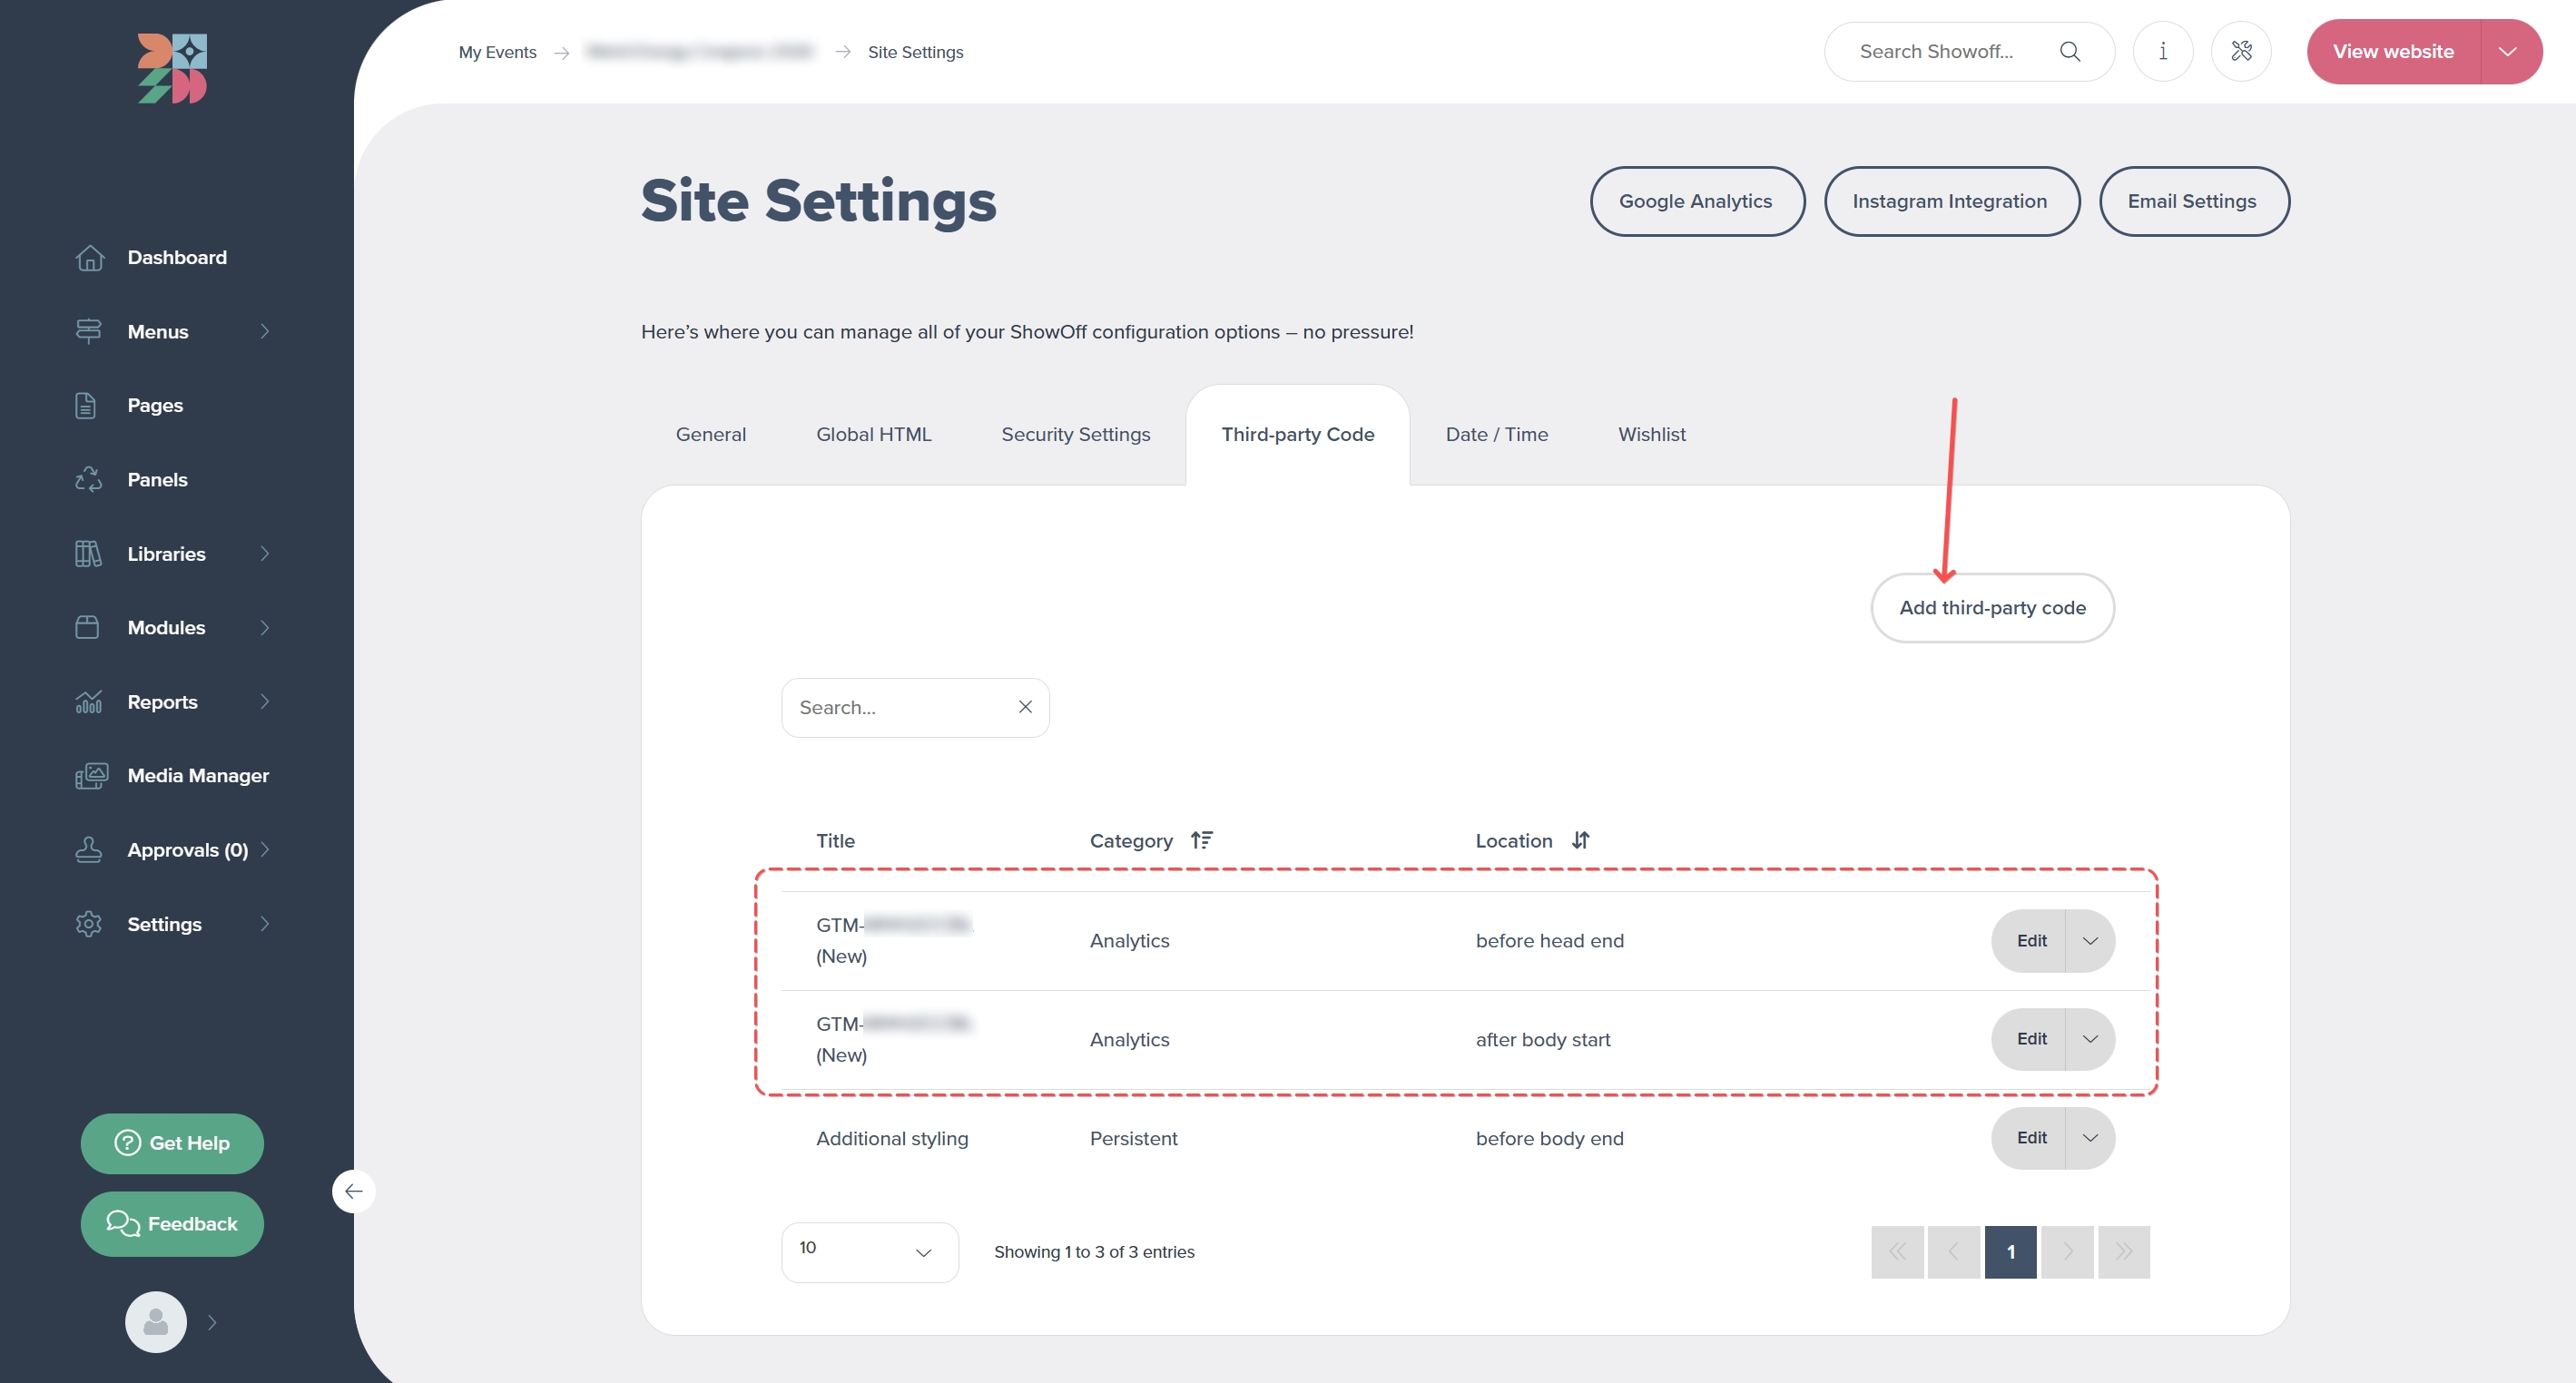The image size is (2576, 1383).
Task: Click the Reports chart icon
Action: click(89, 701)
